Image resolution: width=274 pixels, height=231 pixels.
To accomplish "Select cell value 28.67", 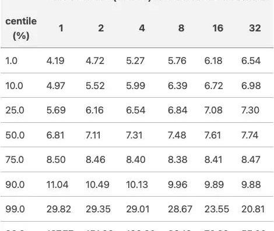I will (180, 209).
